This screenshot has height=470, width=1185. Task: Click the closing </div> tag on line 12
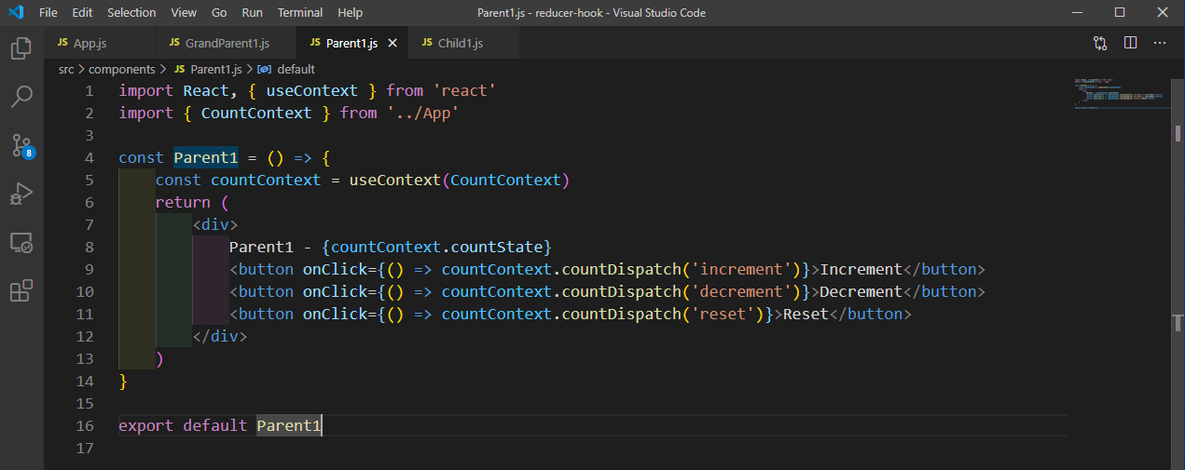(x=220, y=336)
